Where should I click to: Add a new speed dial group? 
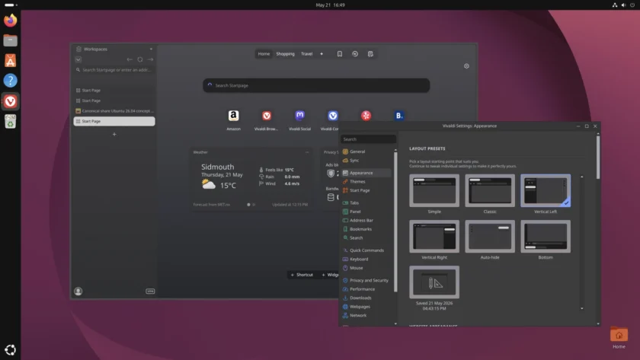322,54
